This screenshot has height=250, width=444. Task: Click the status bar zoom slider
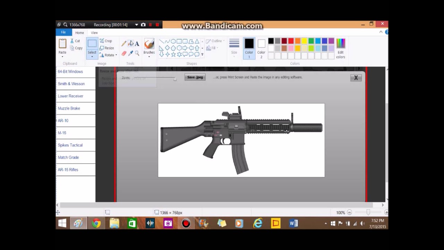point(368,212)
